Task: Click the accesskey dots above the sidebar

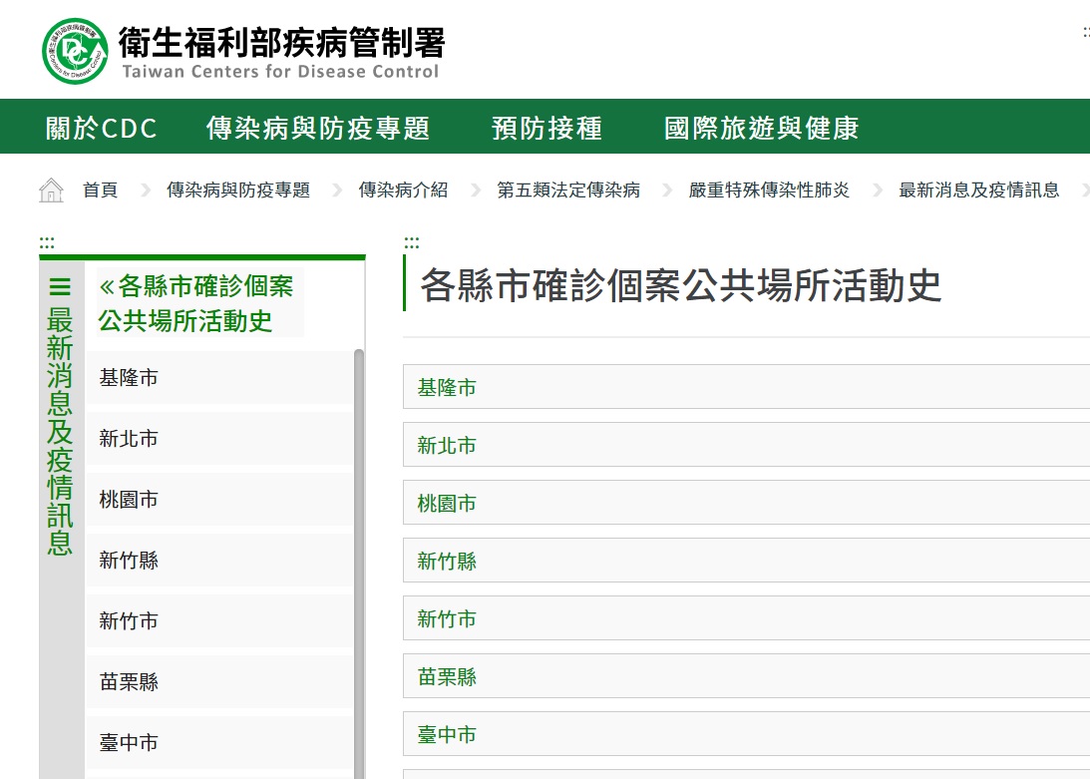Action: 47,242
